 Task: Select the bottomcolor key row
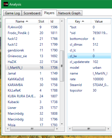pyautogui.click(x=89, y=39)
